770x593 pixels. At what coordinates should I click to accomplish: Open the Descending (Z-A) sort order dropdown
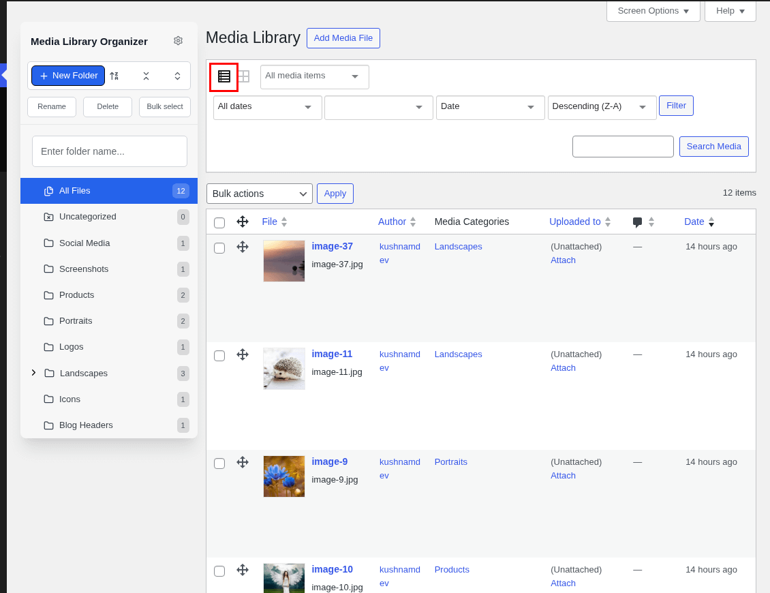click(602, 107)
